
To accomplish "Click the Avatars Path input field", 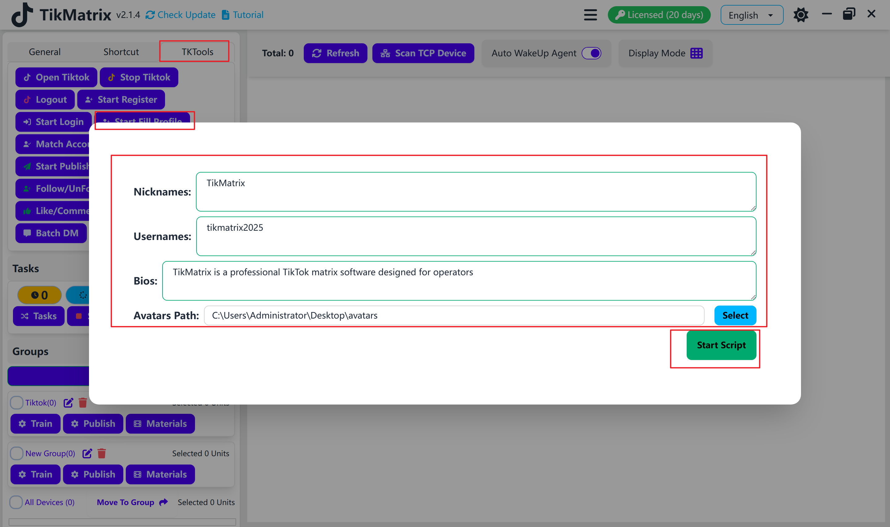I will [x=454, y=315].
